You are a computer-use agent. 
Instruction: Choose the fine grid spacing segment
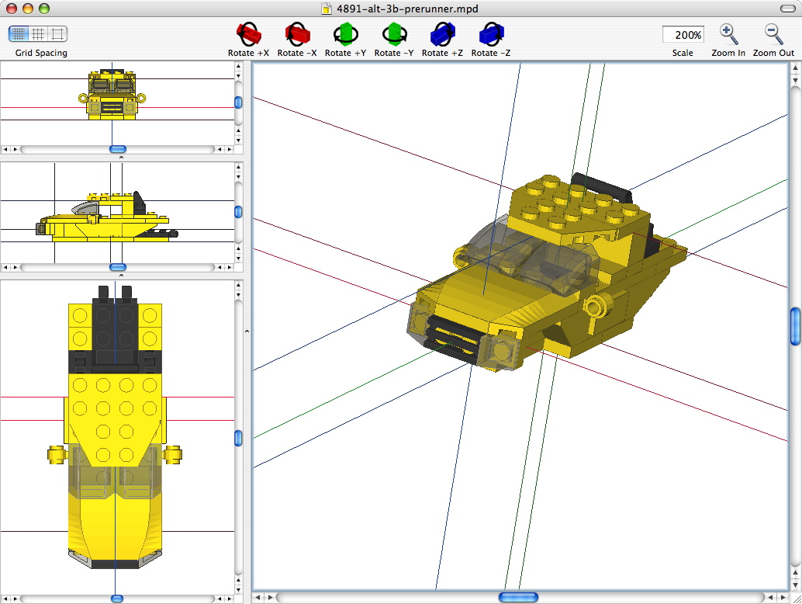[x=17, y=34]
